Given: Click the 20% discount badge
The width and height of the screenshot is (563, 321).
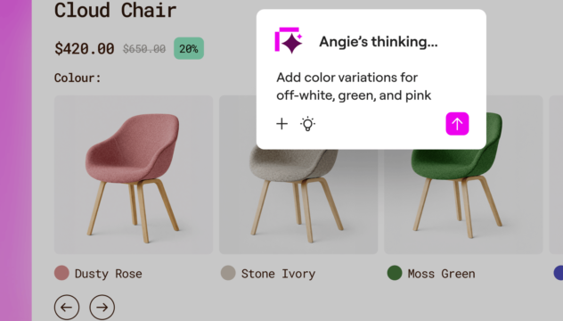Looking at the screenshot, I should pos(189,48).
